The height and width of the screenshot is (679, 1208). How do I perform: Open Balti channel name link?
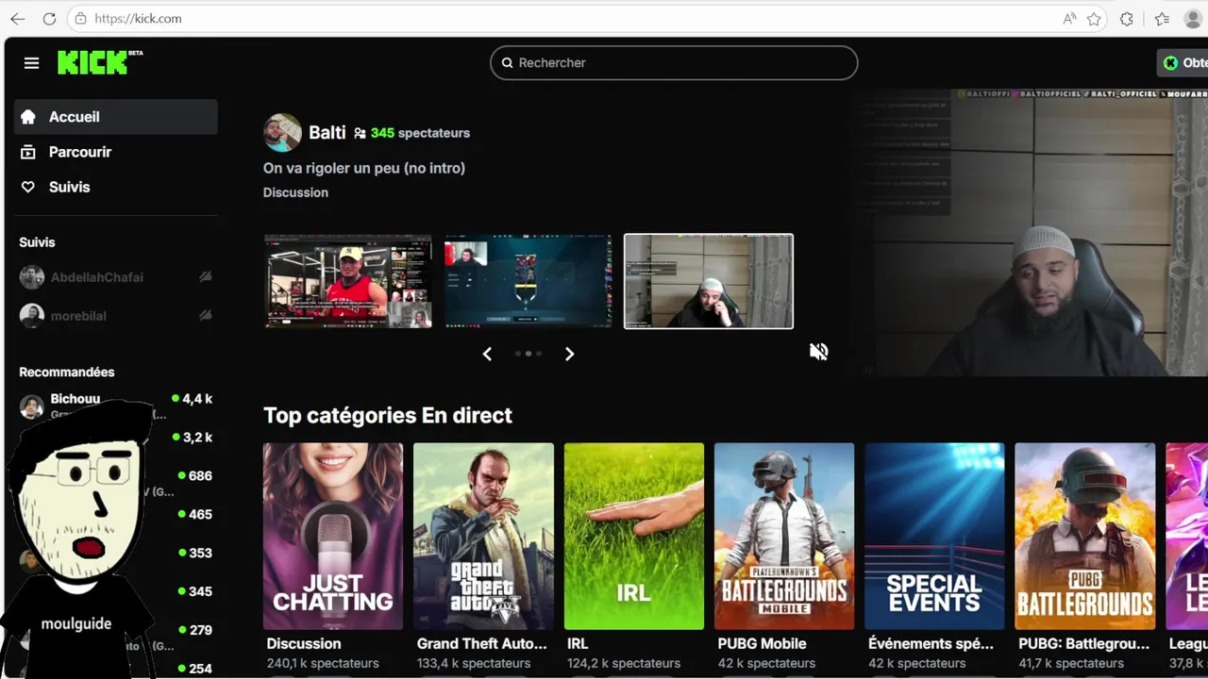[x=327, y=133]
